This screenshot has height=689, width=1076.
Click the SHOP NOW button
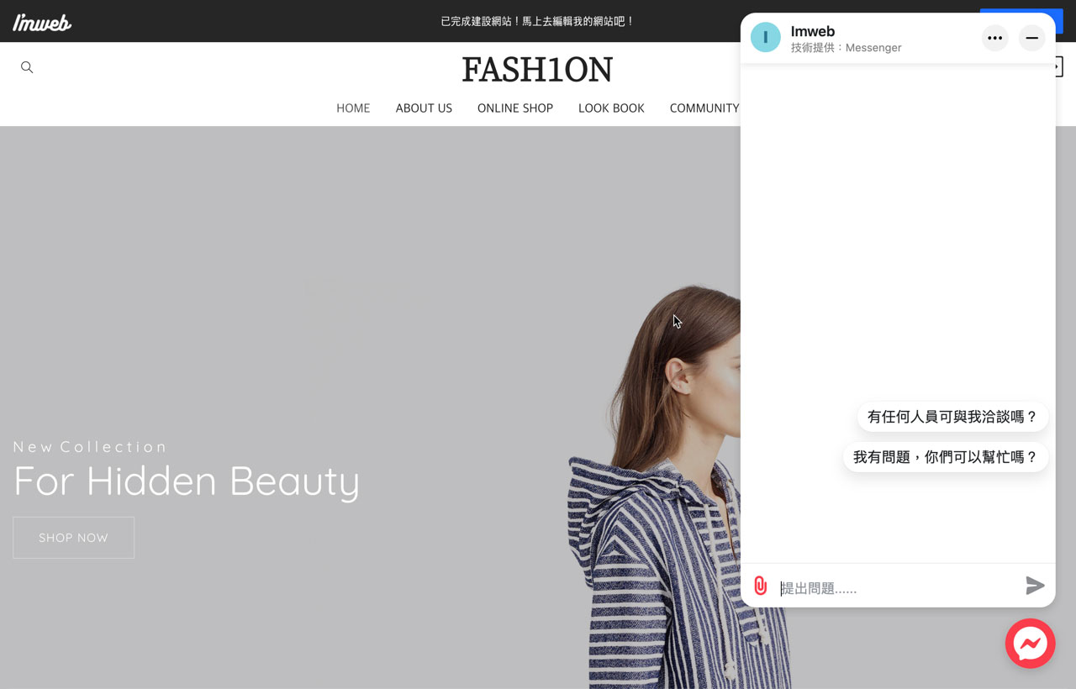tap(74, 538)
